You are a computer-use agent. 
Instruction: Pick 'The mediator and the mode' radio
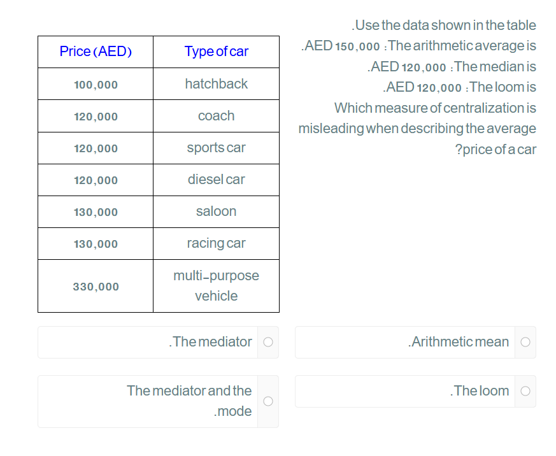click(268, 401)
